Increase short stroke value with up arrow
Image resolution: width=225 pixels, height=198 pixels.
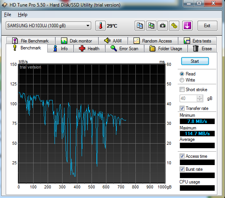coord(199,97)
